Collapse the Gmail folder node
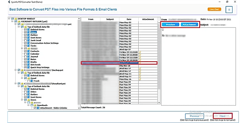 click(x=22, y=78)
